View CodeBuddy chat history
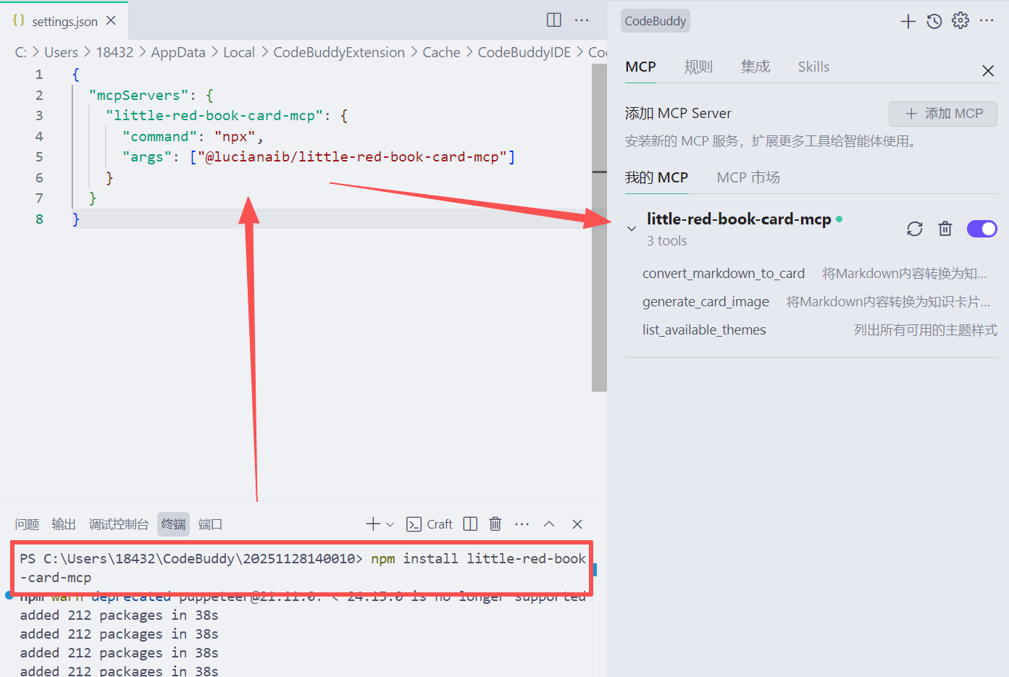 click(934, 21)
